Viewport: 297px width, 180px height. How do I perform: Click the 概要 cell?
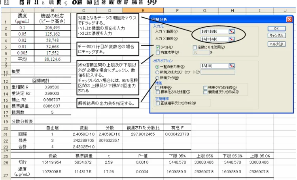click(x=23, y=71)
